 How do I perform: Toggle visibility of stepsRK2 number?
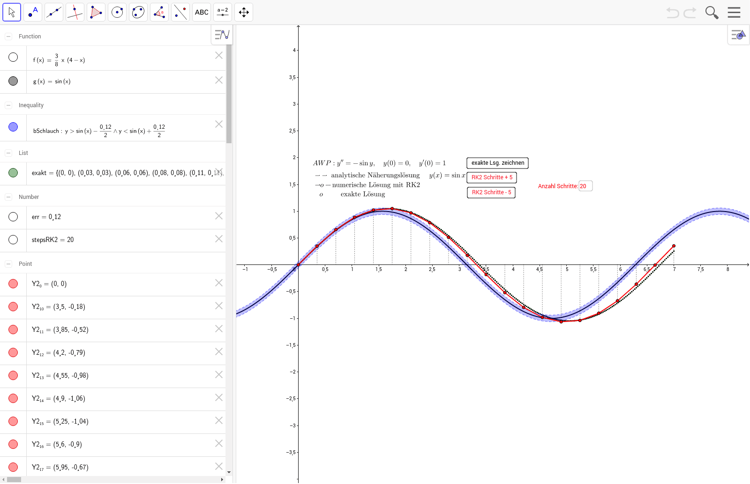(13, 240)
